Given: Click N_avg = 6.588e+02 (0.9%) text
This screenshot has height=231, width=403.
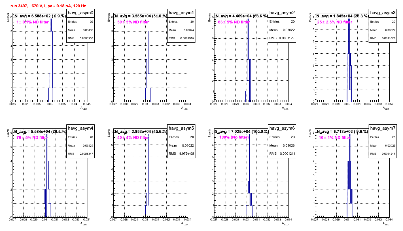Looking at the screenshot, I should (x=40, y=16).
